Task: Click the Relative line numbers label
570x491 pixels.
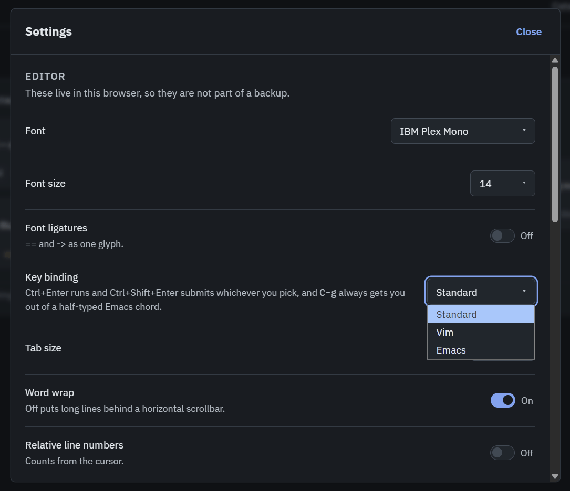Action: pos(74,445)
